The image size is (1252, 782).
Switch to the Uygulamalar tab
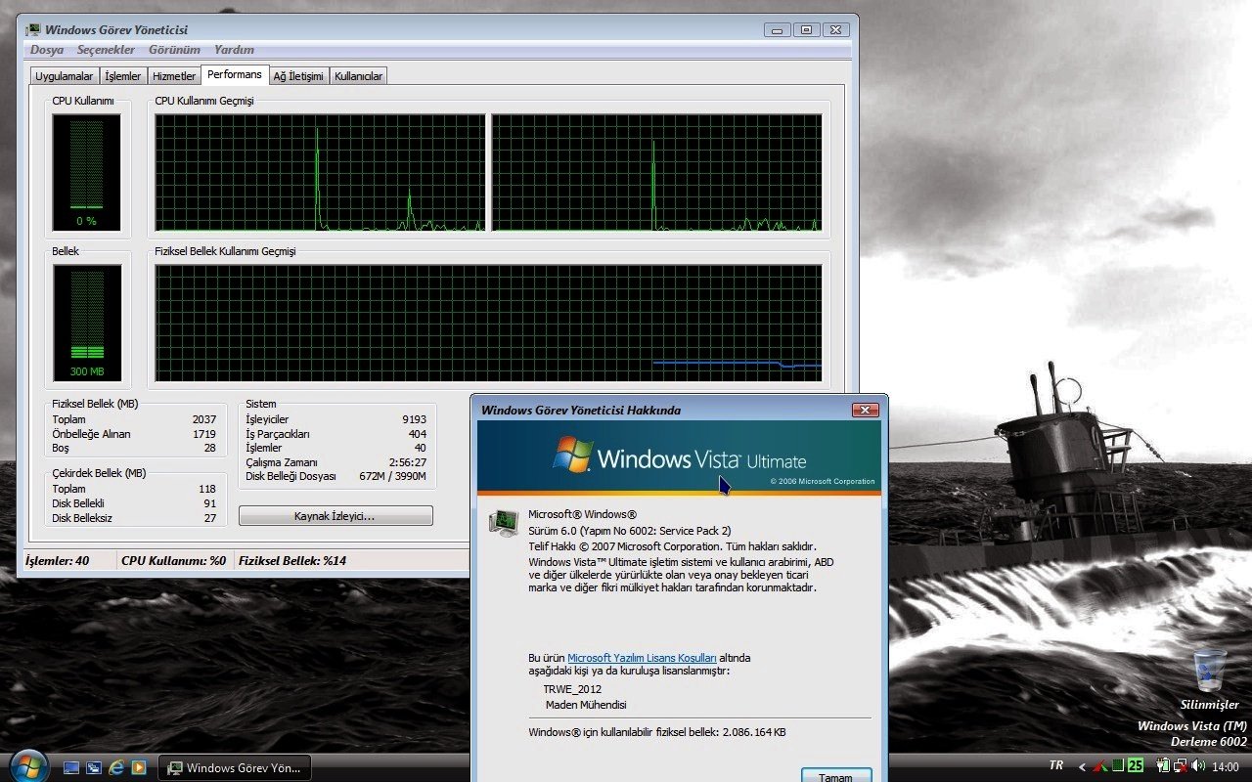click(64, 76)
